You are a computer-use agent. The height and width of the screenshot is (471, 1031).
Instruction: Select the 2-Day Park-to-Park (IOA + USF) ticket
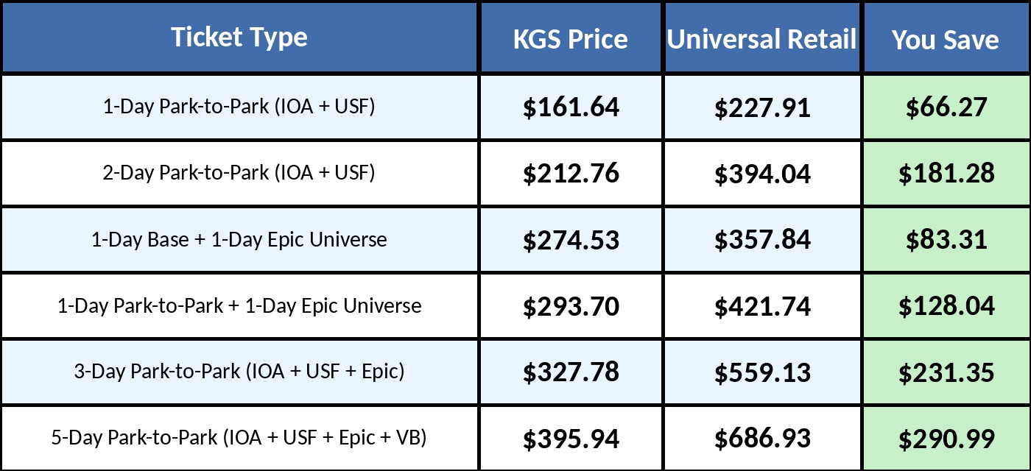(x=239, y=173)
